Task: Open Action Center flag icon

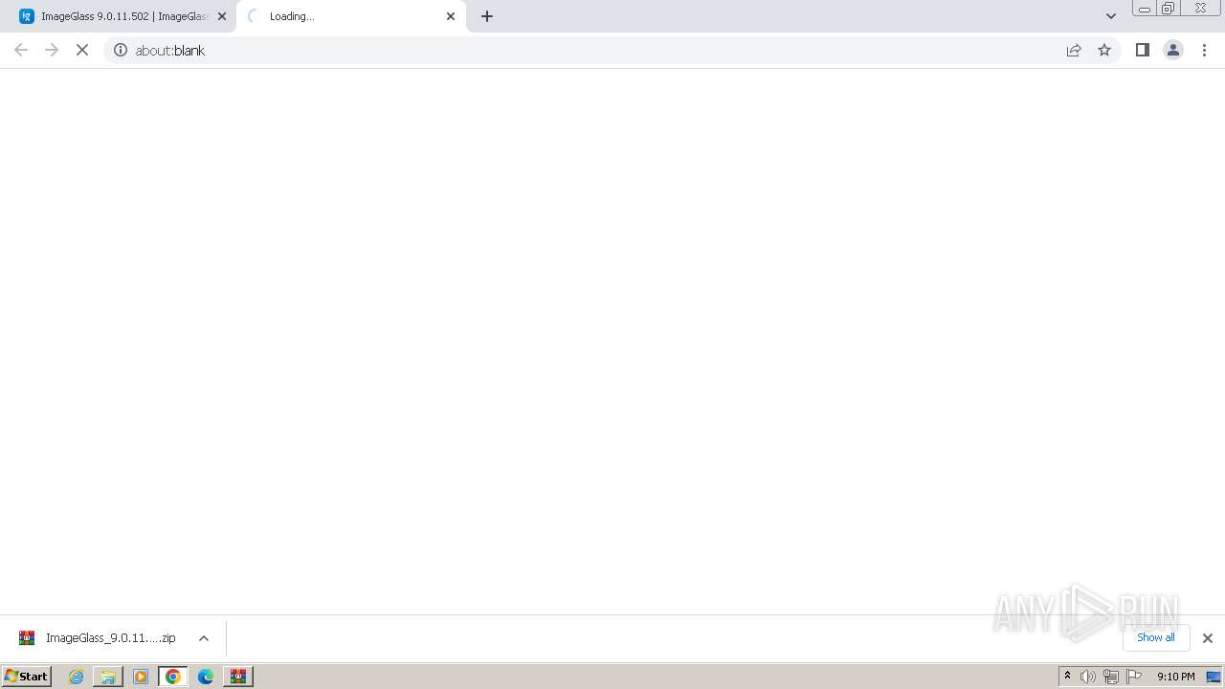Action: (1134, 677)
